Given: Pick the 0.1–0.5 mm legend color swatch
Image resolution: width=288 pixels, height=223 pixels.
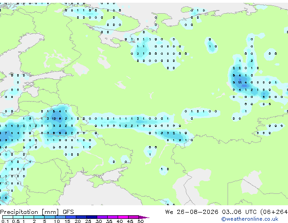Looking at the screenshot, I should pos(8,217).
